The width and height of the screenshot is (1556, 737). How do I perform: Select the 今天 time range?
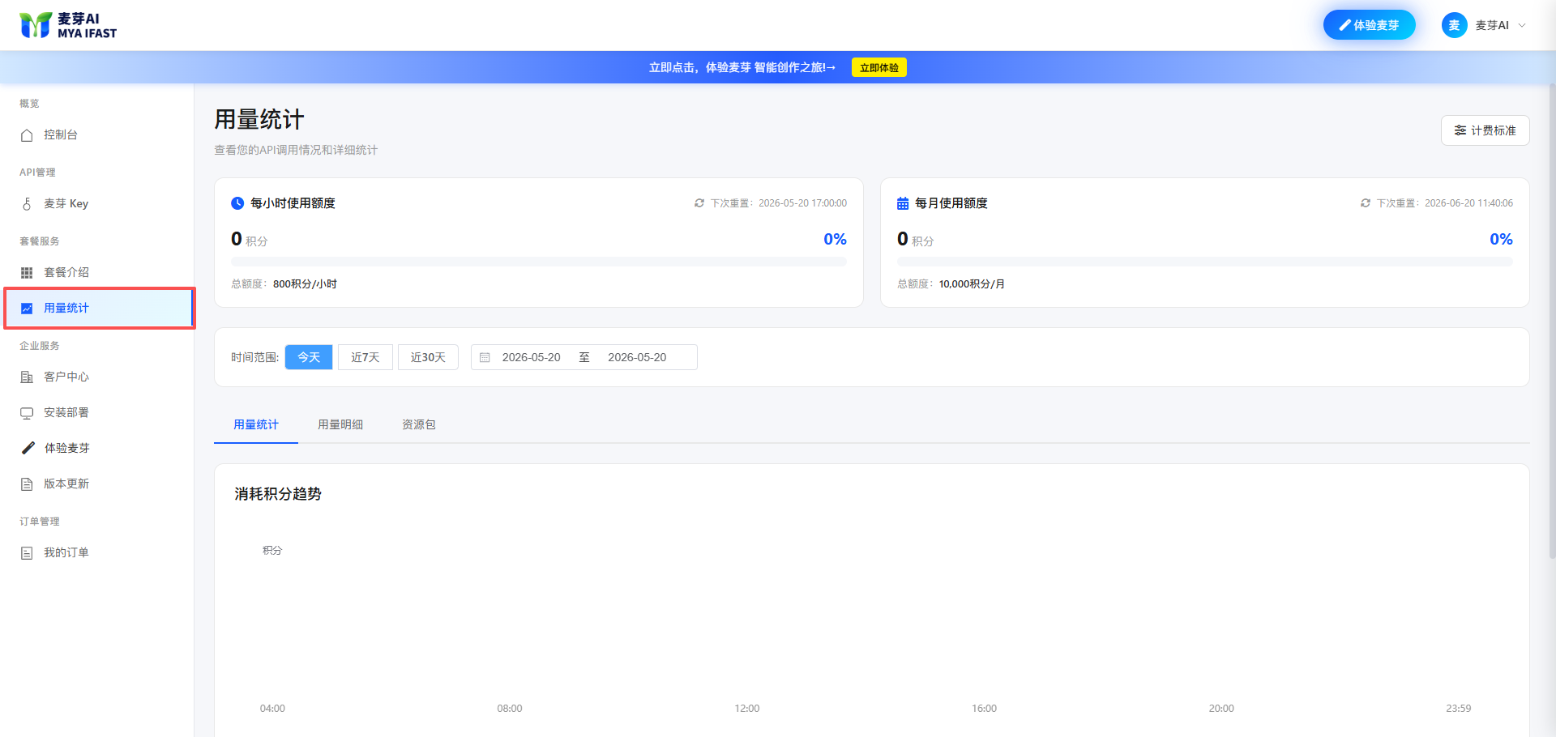point(309,357)
